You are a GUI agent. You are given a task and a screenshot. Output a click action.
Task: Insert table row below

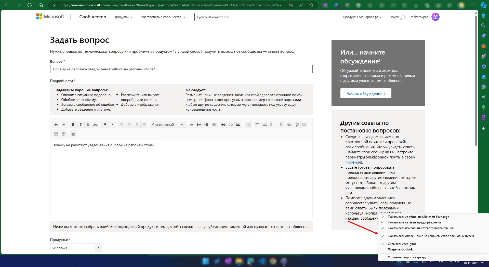coord(265,125)
